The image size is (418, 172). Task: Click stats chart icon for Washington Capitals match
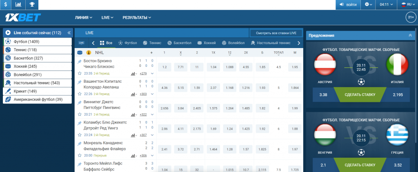(133, 94)
